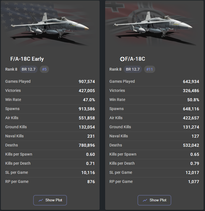The image size is (205, 211).
Task: Select the F/A-18C Early title
Action: (27, 59)
